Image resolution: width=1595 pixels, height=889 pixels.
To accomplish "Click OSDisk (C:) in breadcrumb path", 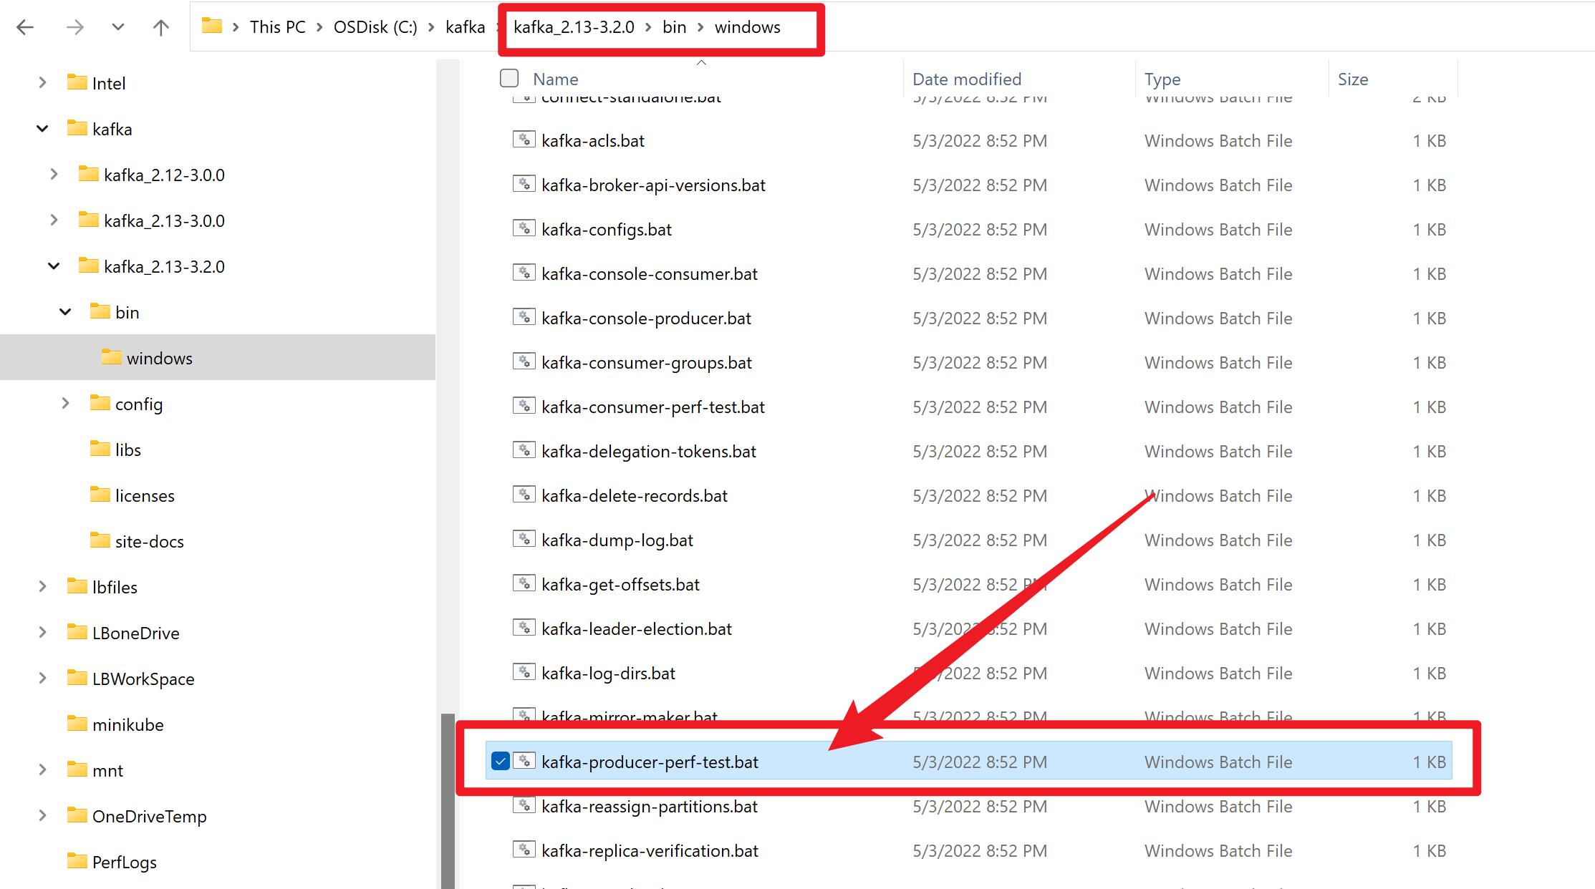I will (x=375, y=27).
